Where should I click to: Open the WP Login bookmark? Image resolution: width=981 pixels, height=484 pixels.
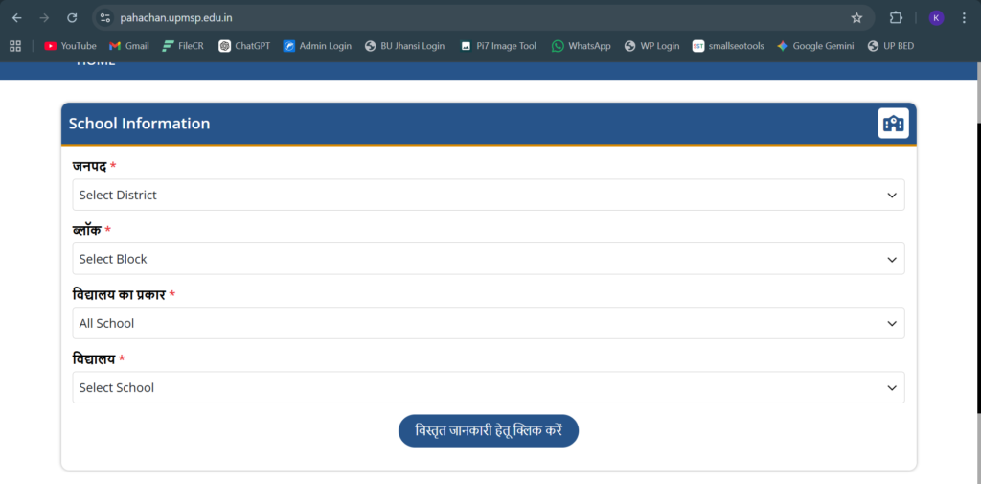click(x=651, y=46)
